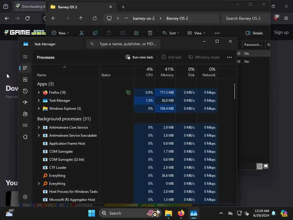The image size is (293, 220).
Task: Expand second Everything process row
Action: point(39,184)
